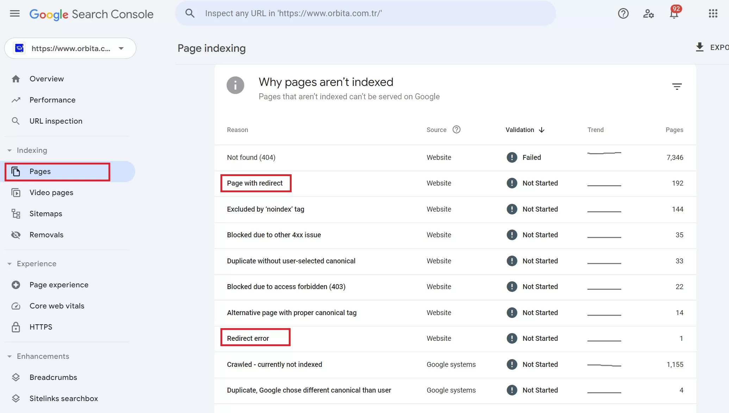
Task: Click the Reason column header
Action: click(x=237, y=130)
